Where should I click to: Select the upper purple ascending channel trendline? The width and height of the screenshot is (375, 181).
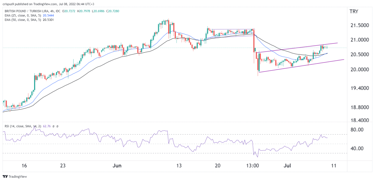click(297, 48)
